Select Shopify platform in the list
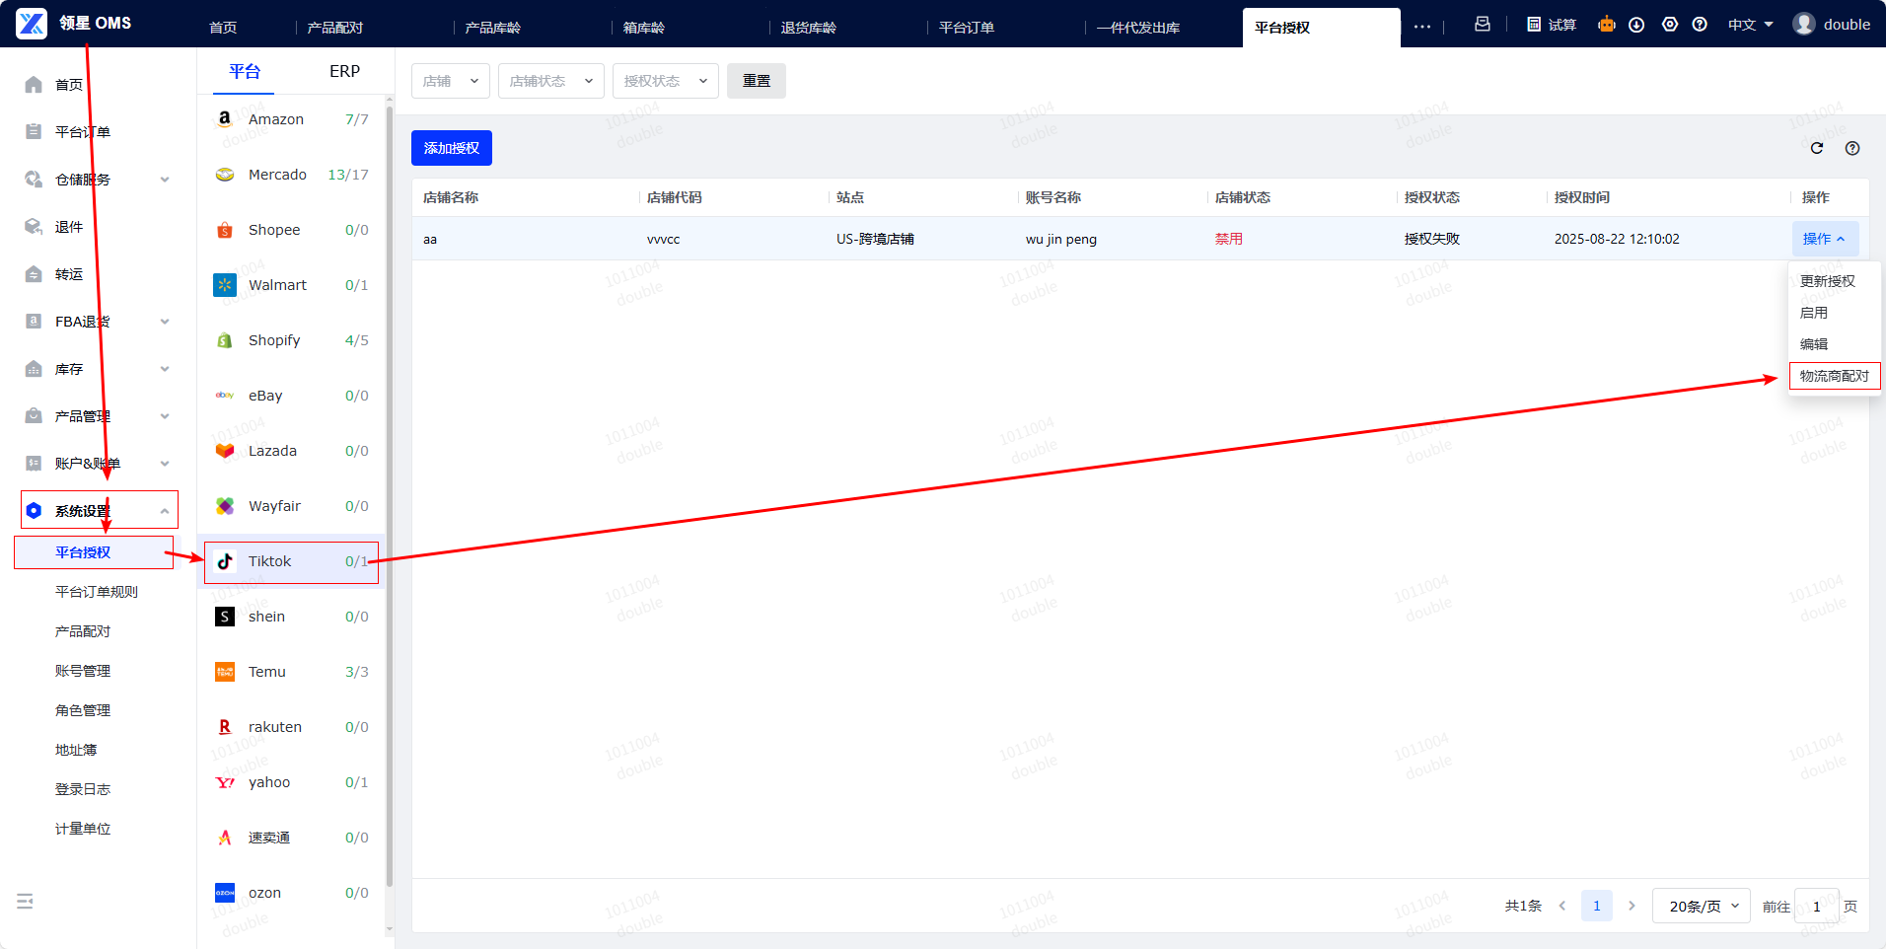 tap(291, 340)
